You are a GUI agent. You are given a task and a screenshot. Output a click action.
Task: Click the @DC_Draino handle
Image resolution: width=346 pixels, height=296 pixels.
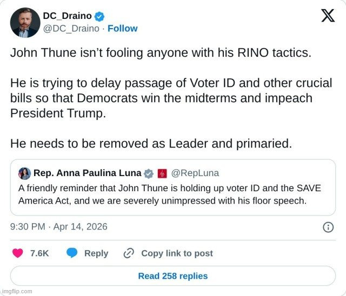click(x=71, y=28)
